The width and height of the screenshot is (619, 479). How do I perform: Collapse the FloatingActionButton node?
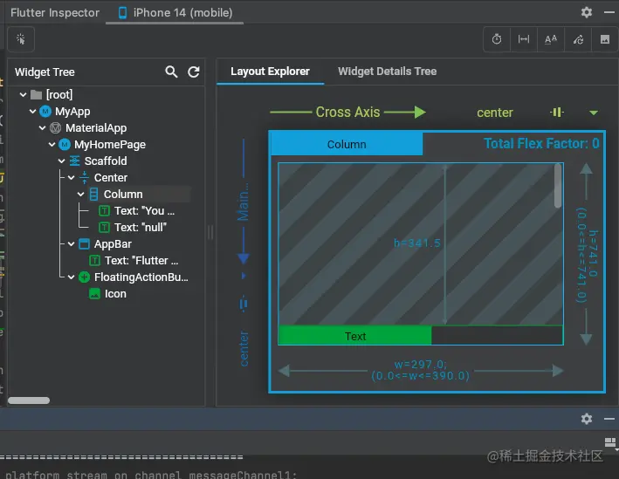[x=71, y=277]
